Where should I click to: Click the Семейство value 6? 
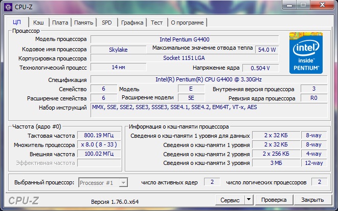coord(103,89)
